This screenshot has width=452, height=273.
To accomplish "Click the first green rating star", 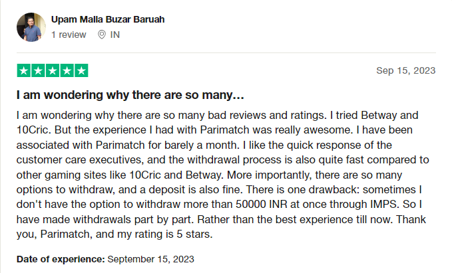I will tap(24, 70).
